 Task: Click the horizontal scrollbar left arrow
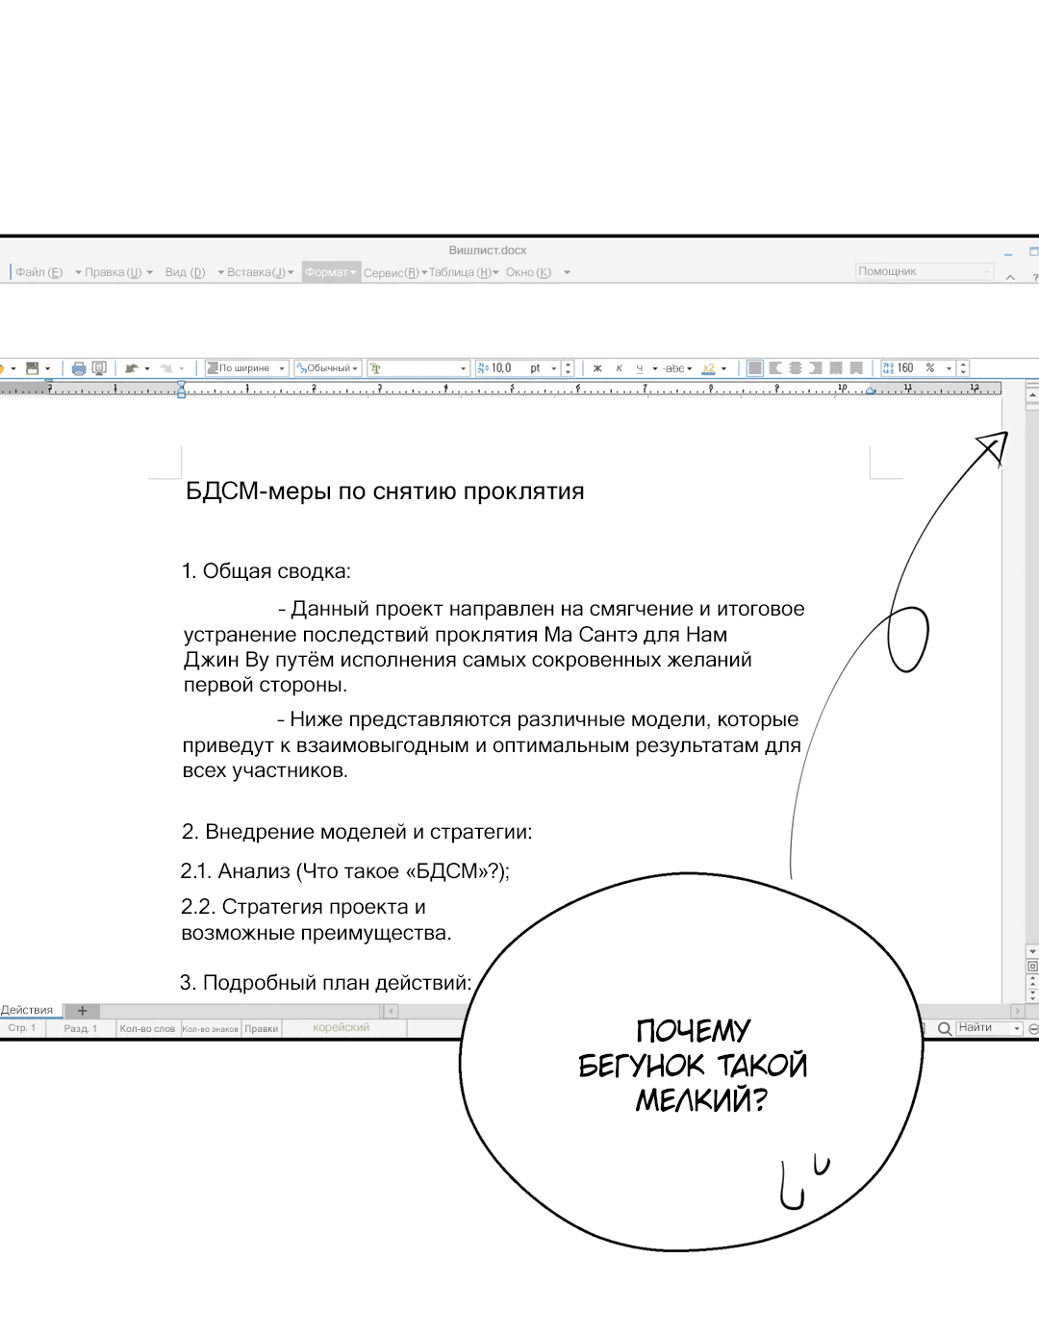click(391, 1011)
